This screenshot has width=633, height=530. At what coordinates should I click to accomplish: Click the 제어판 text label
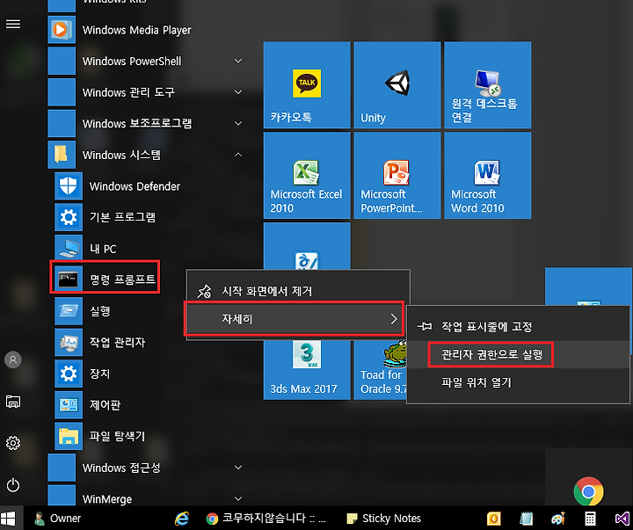[105, 405]
